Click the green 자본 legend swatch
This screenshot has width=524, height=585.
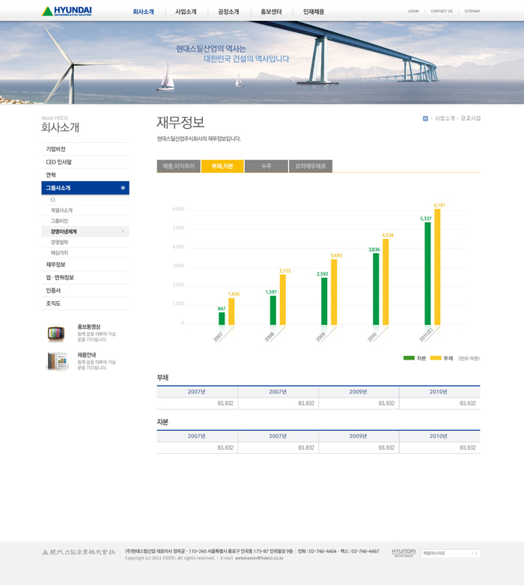409,358
